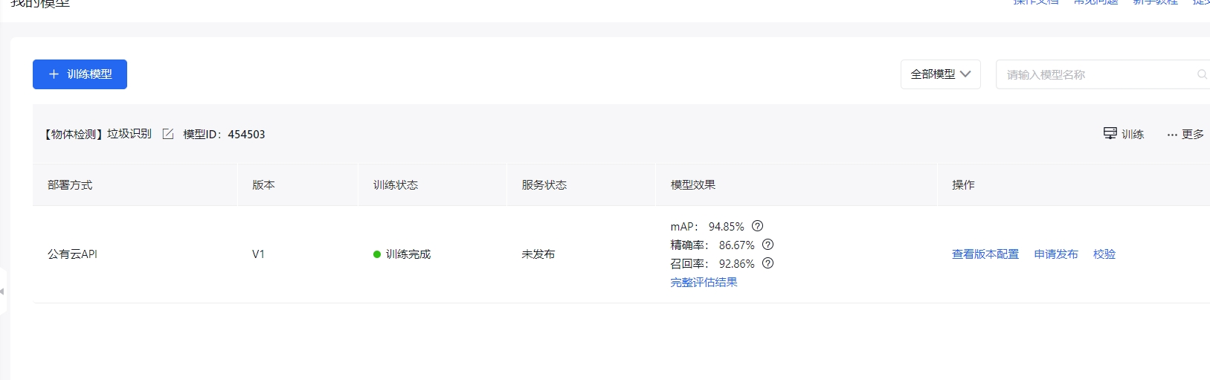Select the 公有云API cell text
The image size is (1210, 380).
[72, 254]
